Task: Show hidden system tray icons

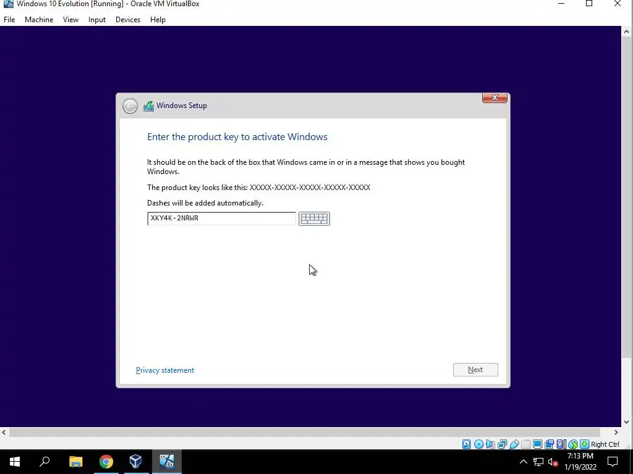Action: pos(523,462)
